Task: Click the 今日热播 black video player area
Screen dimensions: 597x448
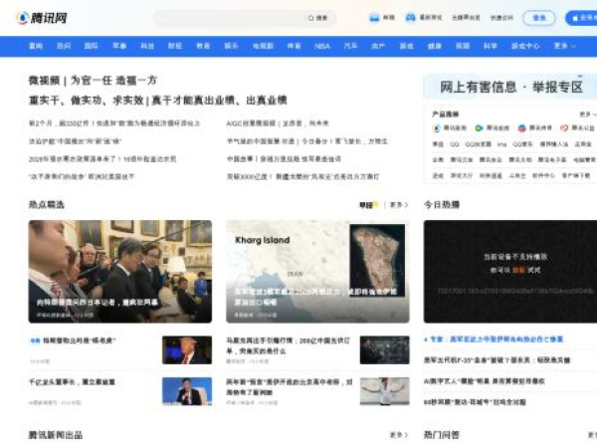Action: point(510,272)
